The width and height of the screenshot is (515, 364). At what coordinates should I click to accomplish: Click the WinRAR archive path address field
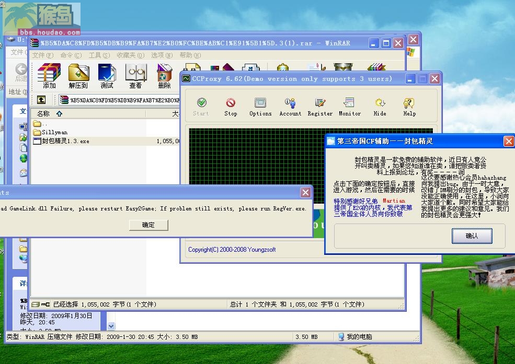click(120, 100)
